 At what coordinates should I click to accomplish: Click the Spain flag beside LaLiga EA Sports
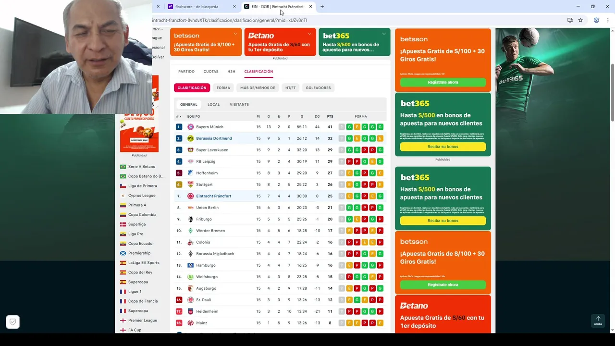pyautogui.click(x=123, y=263)
